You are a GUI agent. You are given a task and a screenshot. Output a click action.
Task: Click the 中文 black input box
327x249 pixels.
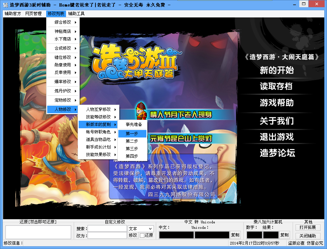click(x=176, y=235)
